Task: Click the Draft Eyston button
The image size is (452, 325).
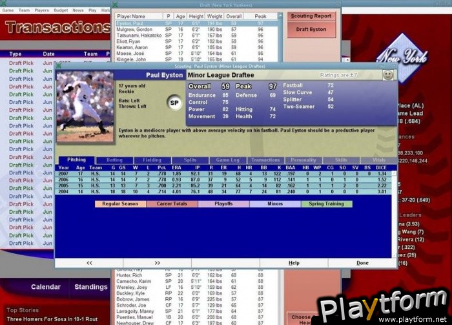Action: click(x=311, y=30)
